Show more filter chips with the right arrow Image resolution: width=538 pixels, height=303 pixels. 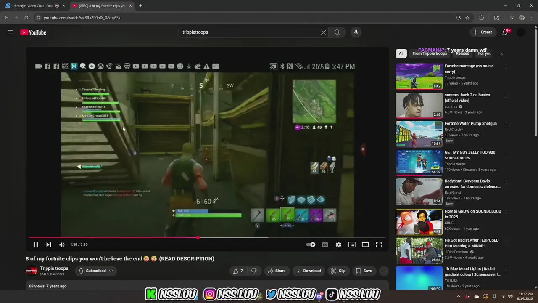(501, 54)
